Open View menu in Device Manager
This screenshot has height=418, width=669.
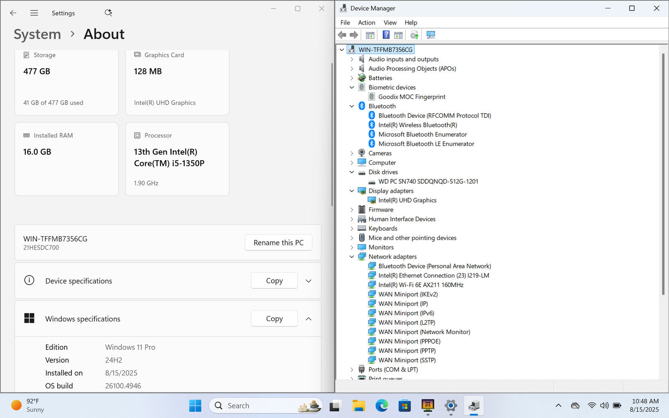pyautogui.click(x=390, y=23)
